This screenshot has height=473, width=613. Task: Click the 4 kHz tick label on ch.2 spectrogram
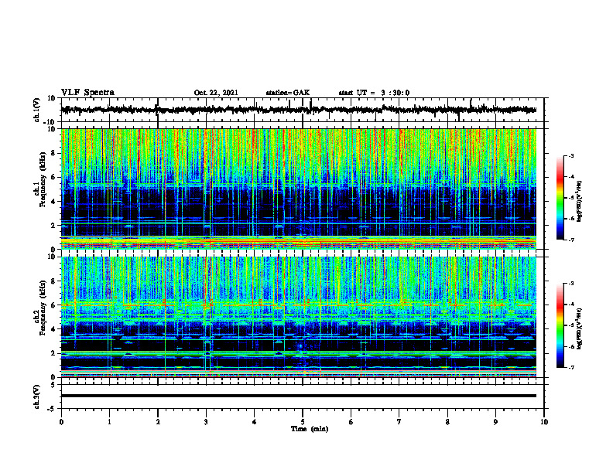point(54,329)
